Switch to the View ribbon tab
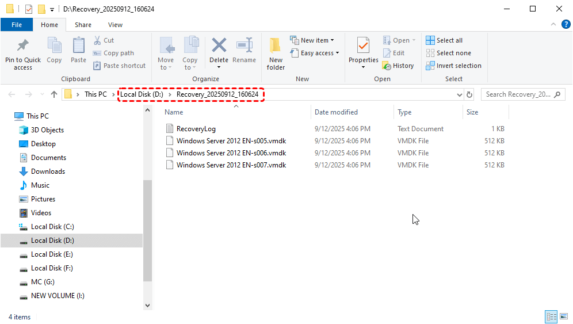Screen dimensions: 573x324 115,25
